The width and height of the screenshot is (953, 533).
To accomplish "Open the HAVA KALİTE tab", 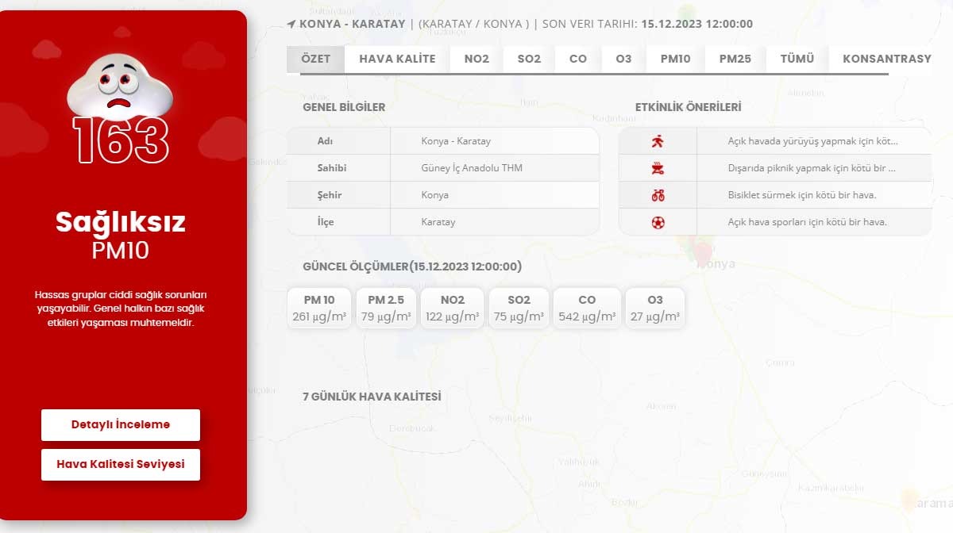I will (x=397, y=59).
